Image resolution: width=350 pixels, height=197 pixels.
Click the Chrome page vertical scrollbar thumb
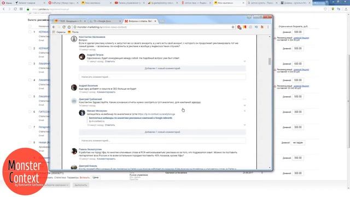[x=270, y=61]
